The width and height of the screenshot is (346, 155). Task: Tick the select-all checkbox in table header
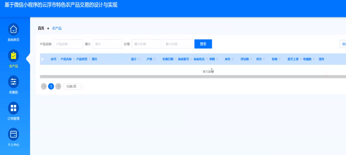pos(42,59)
